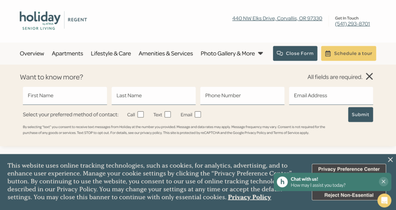Open the Overview menu item
The width and height of the screenshot is (396, 210).
pyautogui.click(x=32, y=54)
